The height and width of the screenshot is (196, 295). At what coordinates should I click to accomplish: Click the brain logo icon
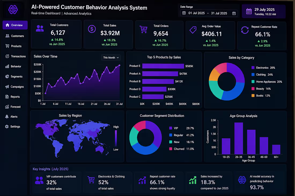coord(13,9)
